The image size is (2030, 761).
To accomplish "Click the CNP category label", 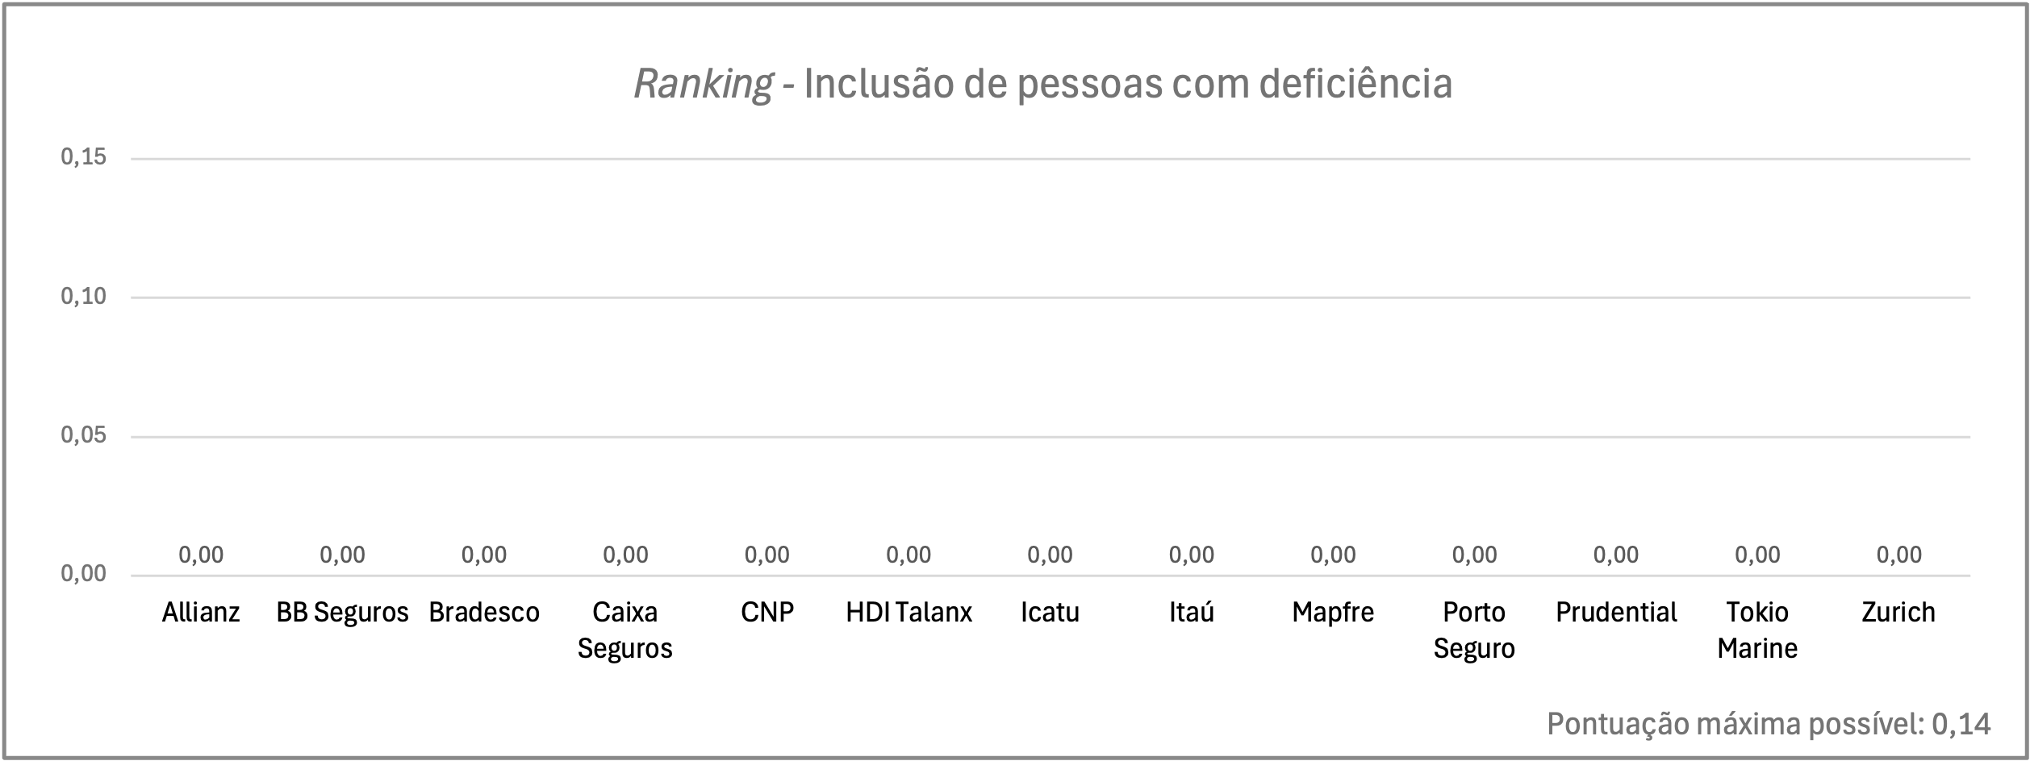I will [767, 613].
